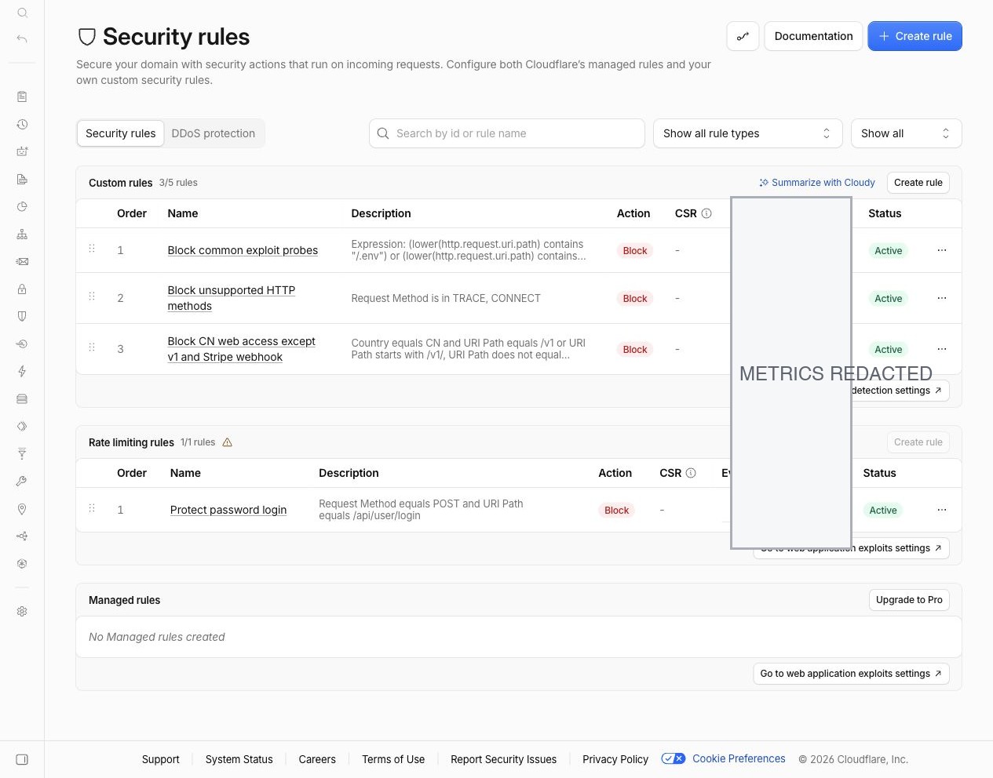The width and height of the screenshot is (993, 778).
Task: Click Block action badge of Block common exploit probes
Action: point(635,250)
